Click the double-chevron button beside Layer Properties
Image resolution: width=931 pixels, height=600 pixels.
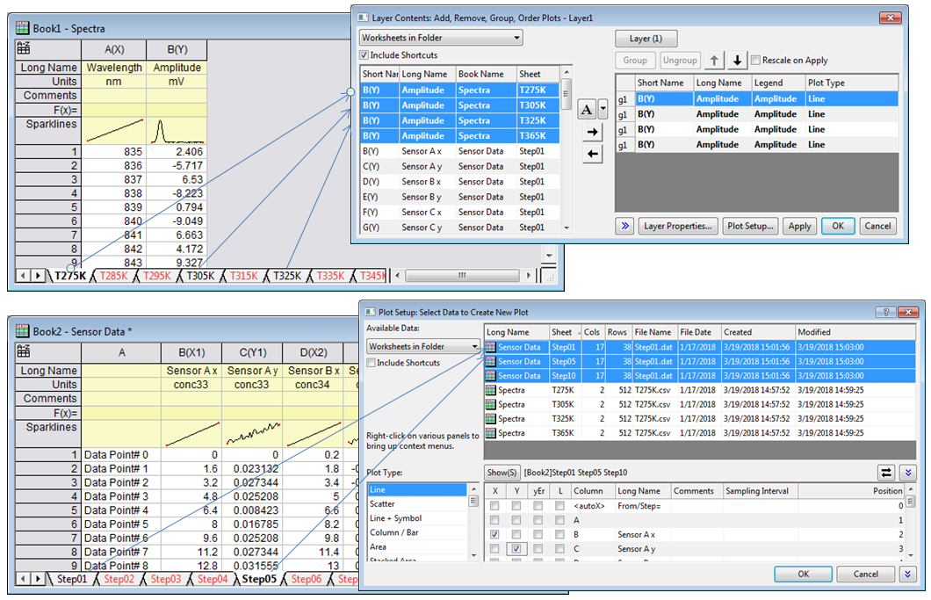624,226
